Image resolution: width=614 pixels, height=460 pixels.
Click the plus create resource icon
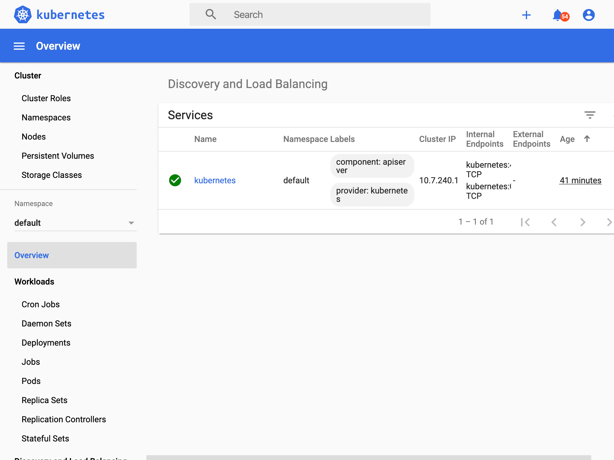pyautogui.click(x=526, y=15)
